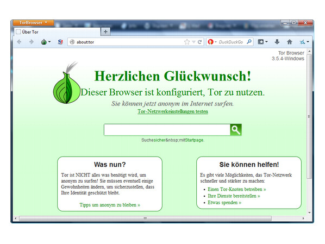Follow the Einen Tor-Knoten betreiben link

point(237,189)
